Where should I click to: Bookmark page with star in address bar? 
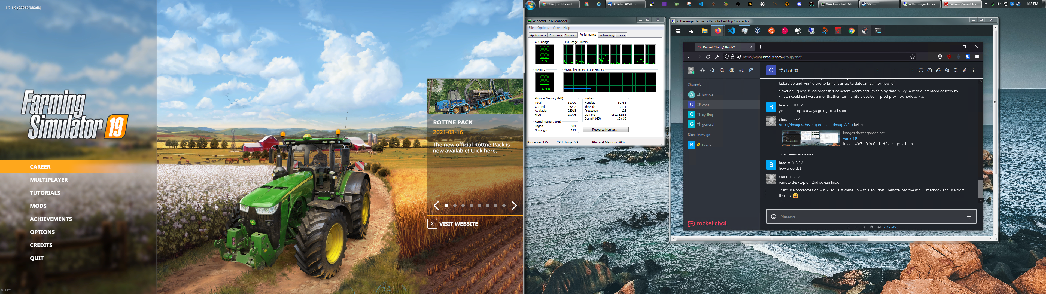913,57
